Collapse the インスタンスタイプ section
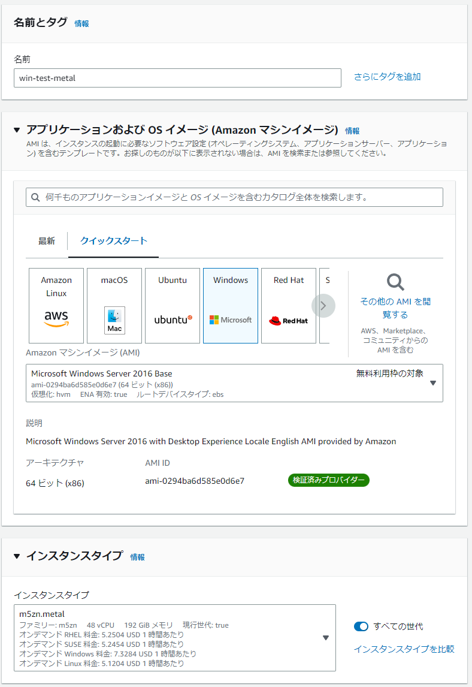This screenshot has width=472, height=687. pyautogui.click(x=17, y=556)
